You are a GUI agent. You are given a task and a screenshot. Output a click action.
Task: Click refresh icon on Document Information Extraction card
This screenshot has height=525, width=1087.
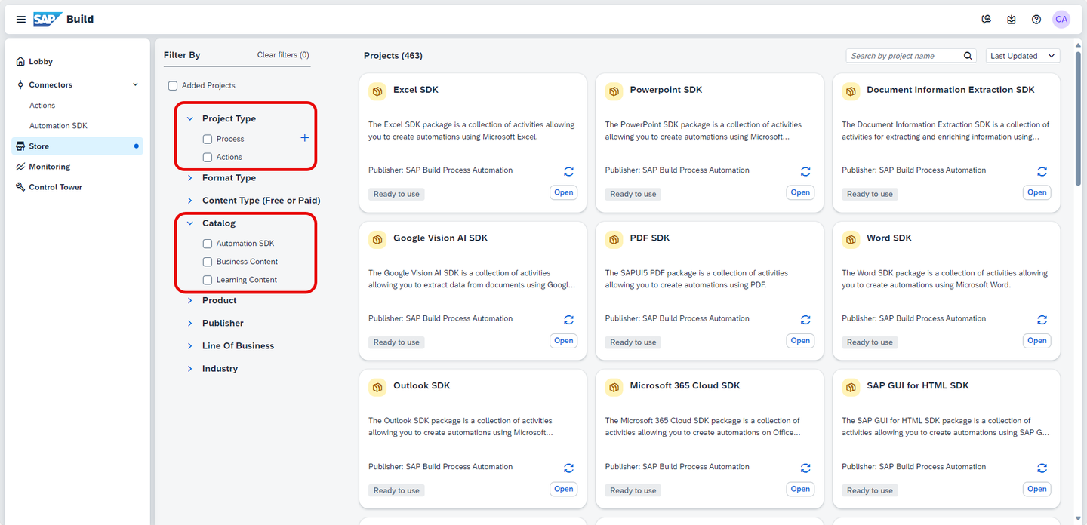coord(1042,172)
